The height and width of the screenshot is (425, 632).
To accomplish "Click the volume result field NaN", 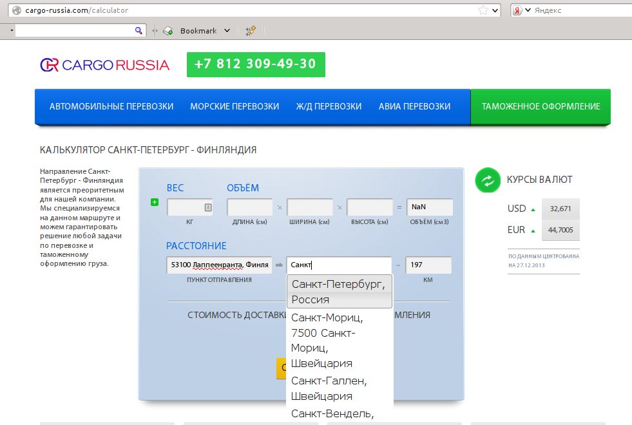I will click(x=430, y=207).
